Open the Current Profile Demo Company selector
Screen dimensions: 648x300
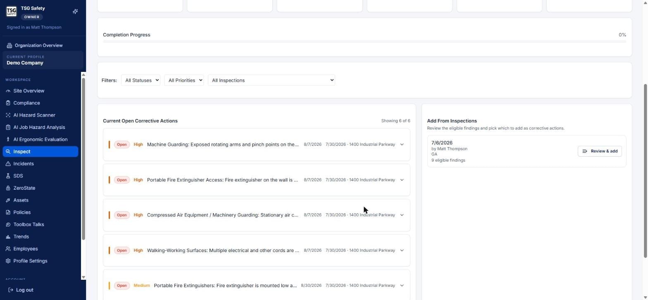pos(43,60)
